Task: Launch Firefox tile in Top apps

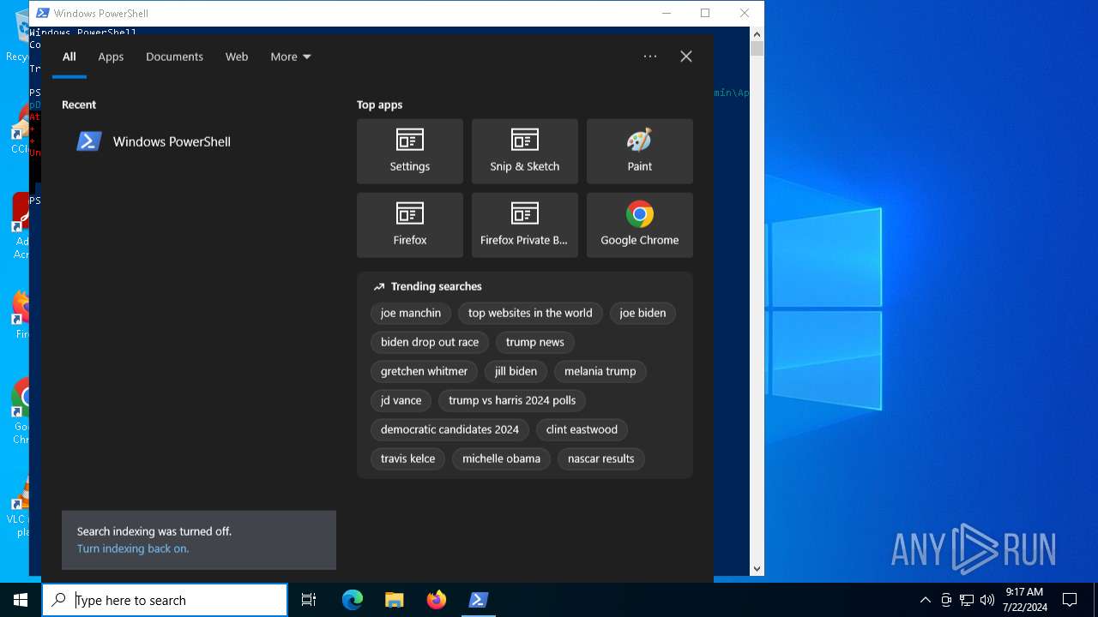Action: [x=410, y=225]
